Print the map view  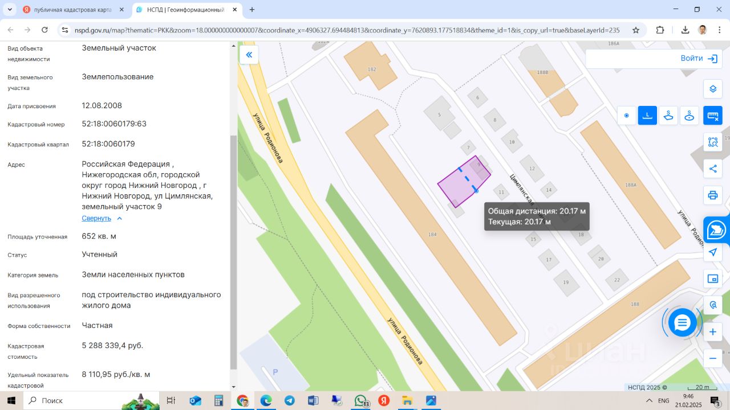click(712, 195)
